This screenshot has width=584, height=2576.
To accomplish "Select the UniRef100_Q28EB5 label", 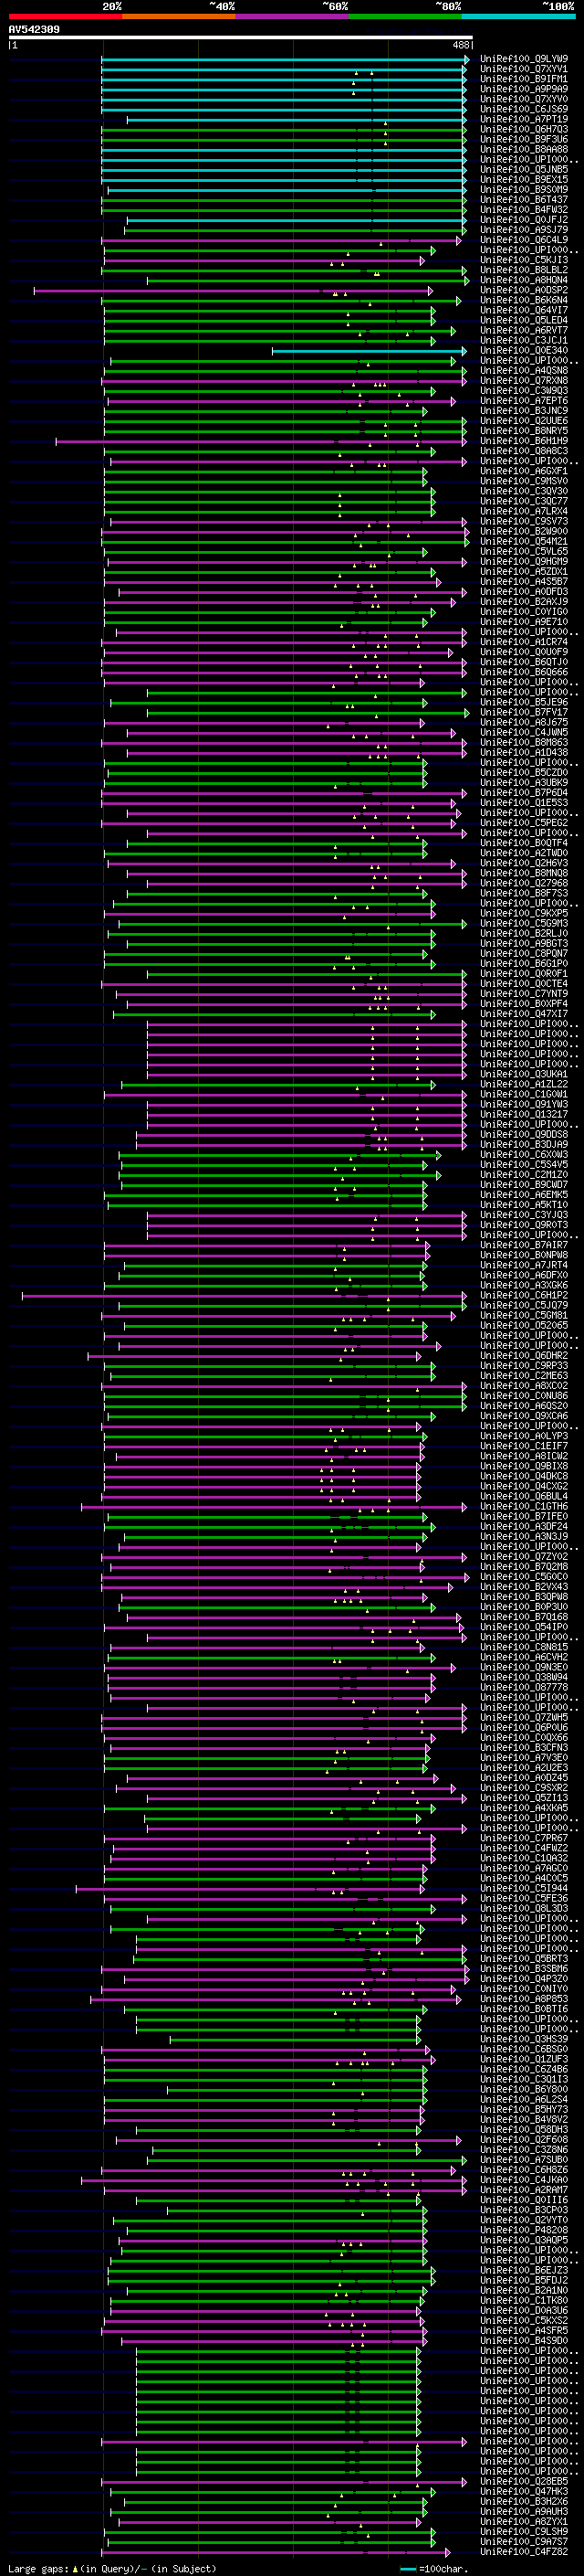I will 524,2482.
